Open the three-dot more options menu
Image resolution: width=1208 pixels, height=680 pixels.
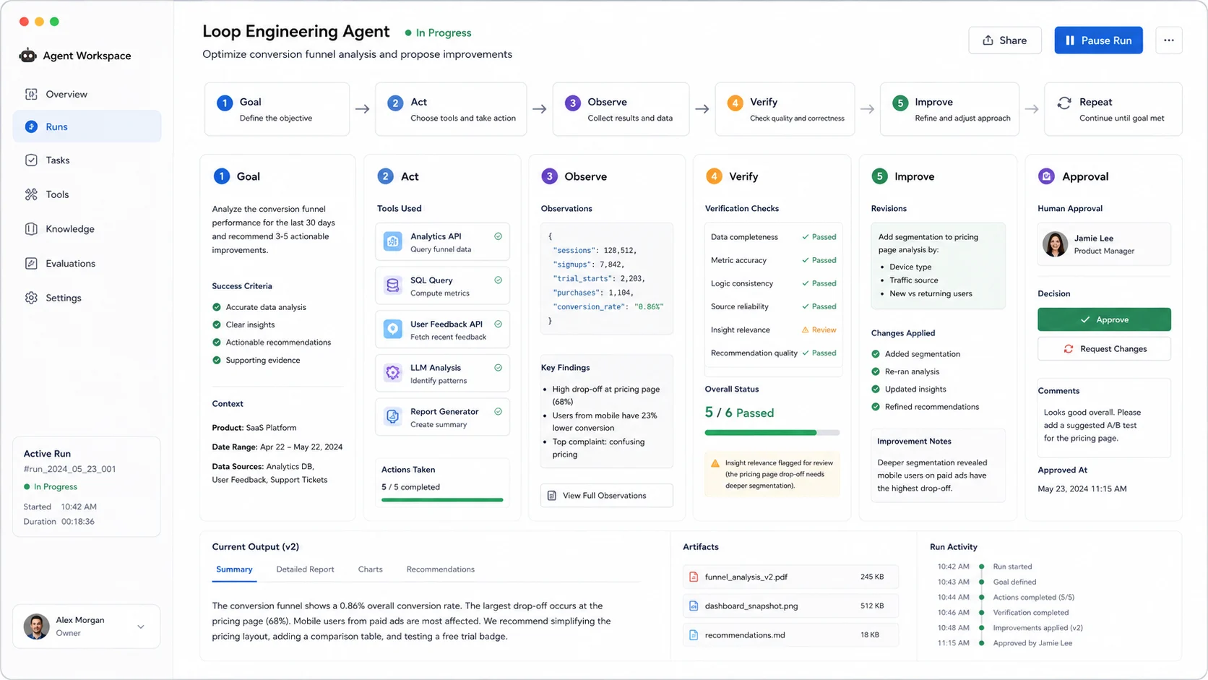point(1168,40)
